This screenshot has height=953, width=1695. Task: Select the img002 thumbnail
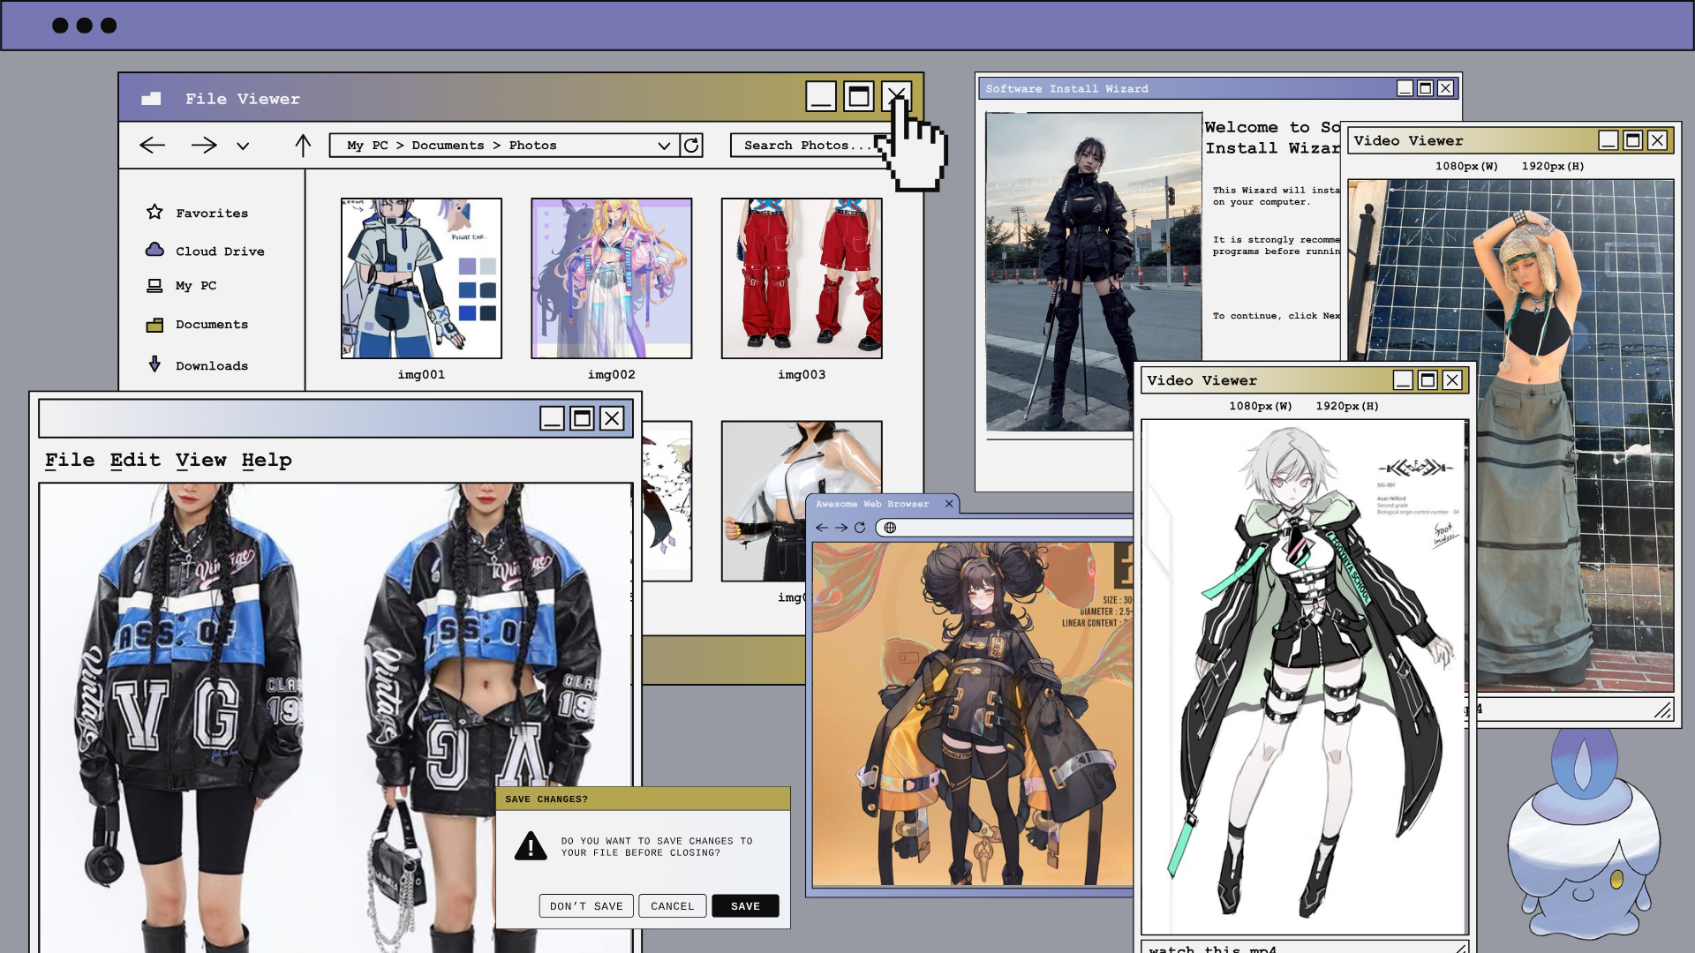[x=611, y=278]
